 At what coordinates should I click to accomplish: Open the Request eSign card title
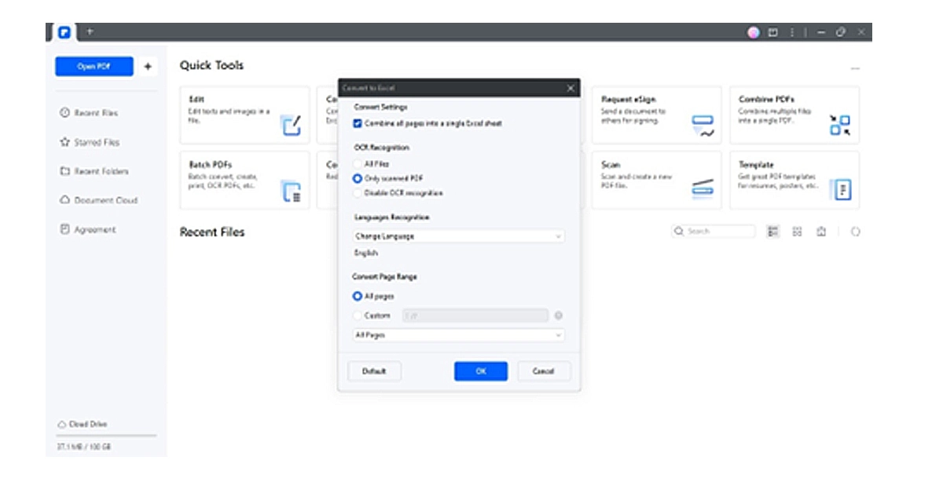(x=629, y=100)
